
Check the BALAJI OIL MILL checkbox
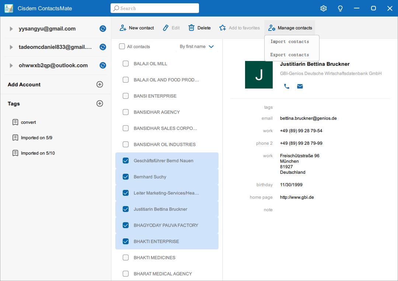125,64
